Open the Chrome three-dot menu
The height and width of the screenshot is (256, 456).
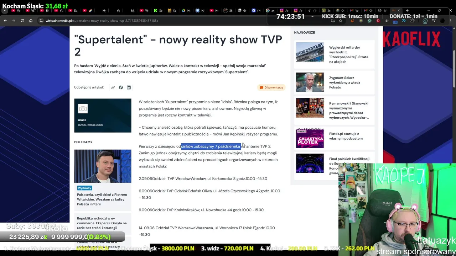point(451,21)
